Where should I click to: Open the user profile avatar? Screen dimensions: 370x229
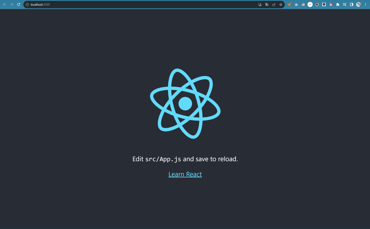359,5
